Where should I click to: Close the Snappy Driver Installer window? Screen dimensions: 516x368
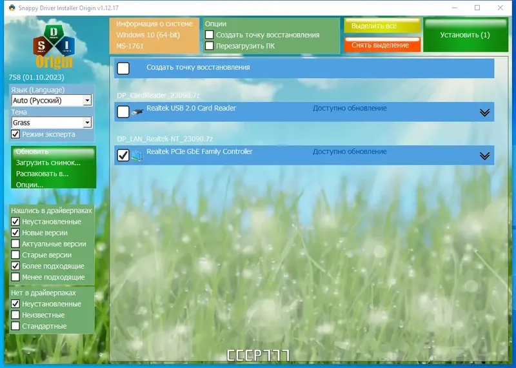click(501, 8)
